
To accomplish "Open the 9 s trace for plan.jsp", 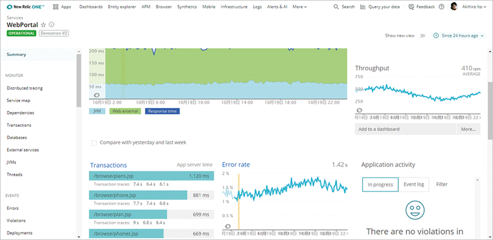I will (x=135, y=223).
